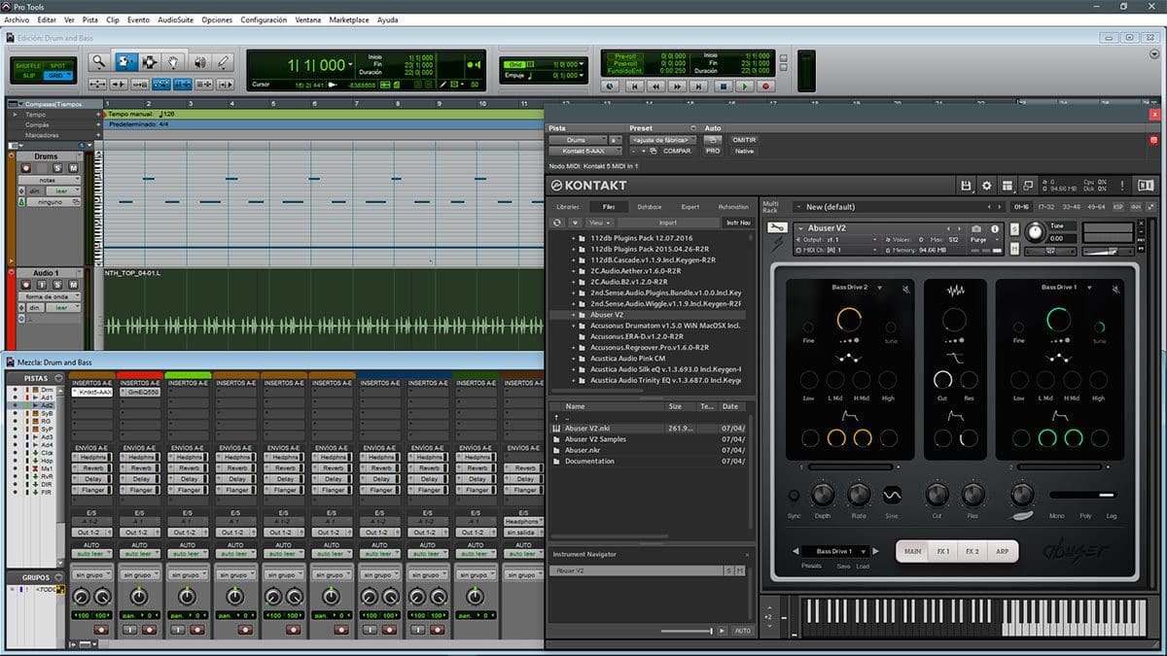Open the Ventana menu
1167x656 pixels.
[308, 19]
